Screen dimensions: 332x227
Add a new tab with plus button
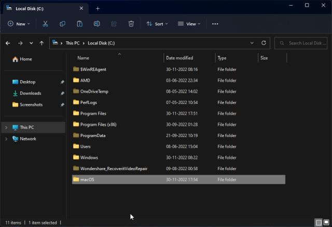[x=98, y=9]
